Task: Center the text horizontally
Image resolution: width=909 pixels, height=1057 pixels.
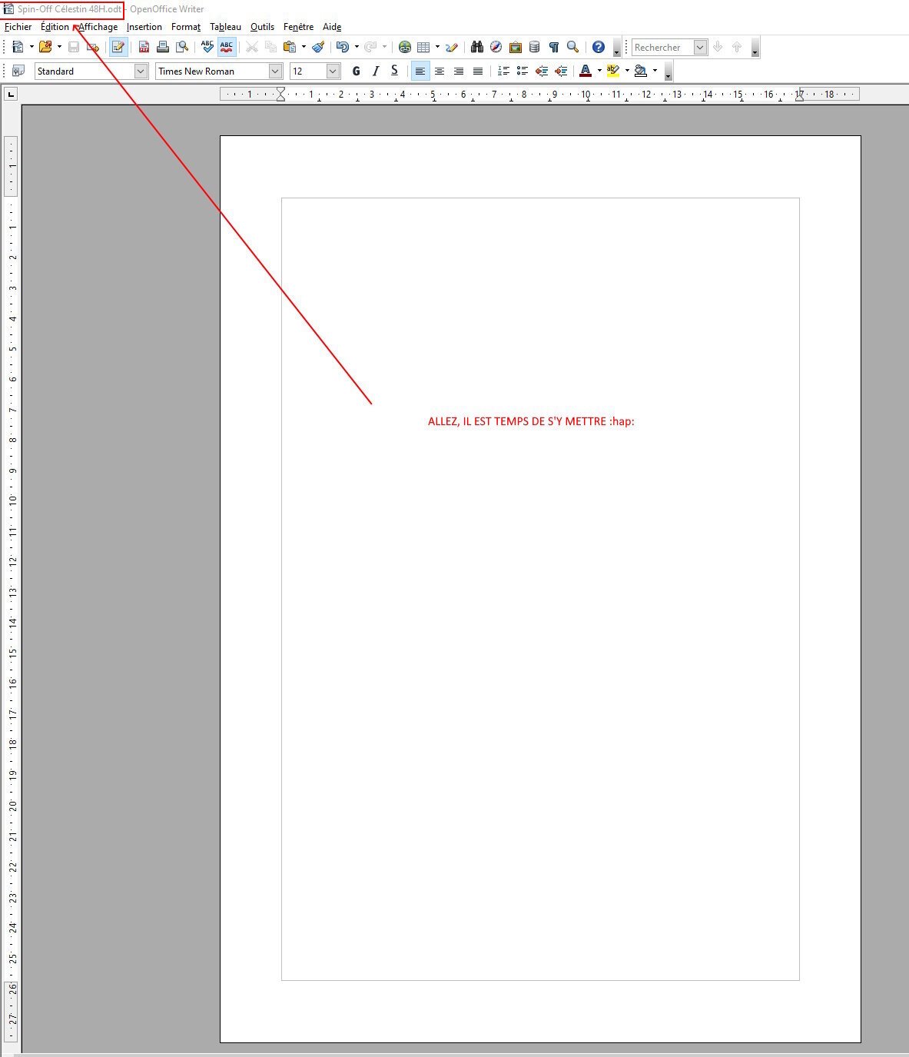Action: pyautogui.click(x=440, y=71)
